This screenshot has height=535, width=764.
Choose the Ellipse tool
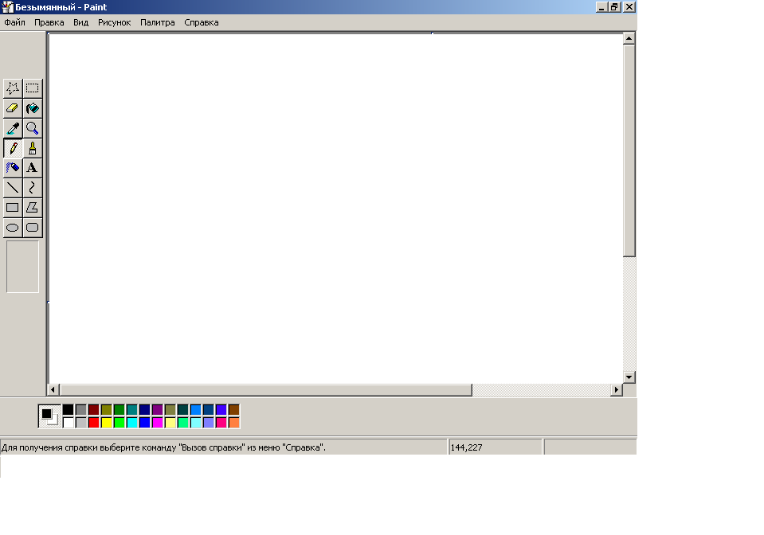(13, 228)
